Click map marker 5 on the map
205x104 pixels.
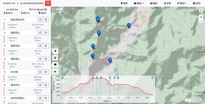(x=99, y=33)
